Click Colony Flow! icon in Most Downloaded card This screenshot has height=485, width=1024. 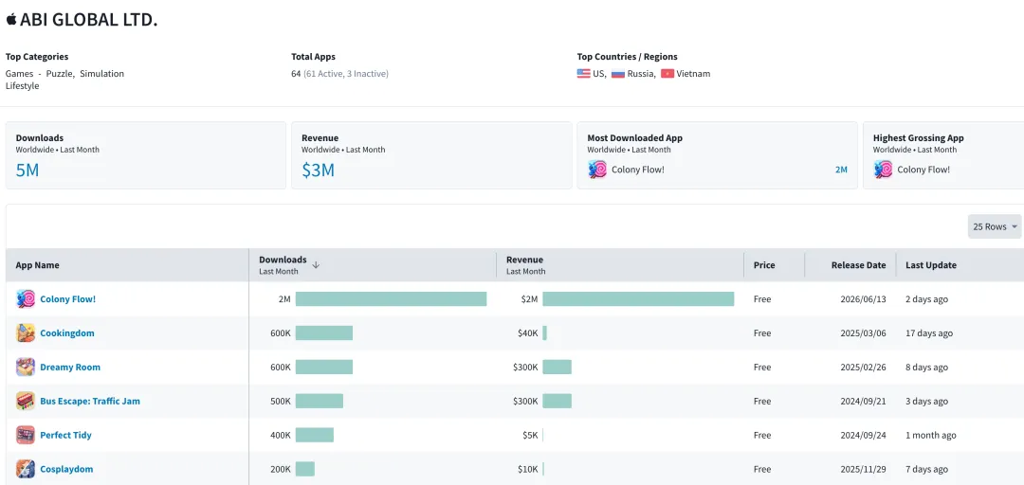click(x=597, y=170)
